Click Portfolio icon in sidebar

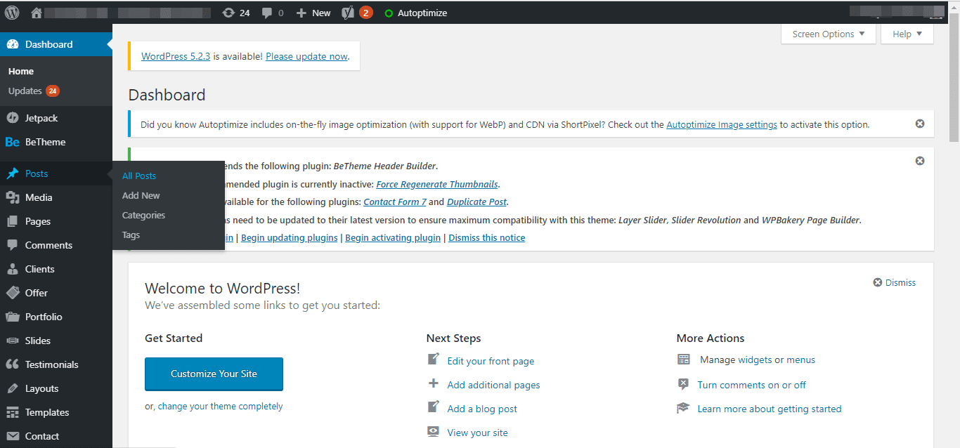click(x=12, y=317)
